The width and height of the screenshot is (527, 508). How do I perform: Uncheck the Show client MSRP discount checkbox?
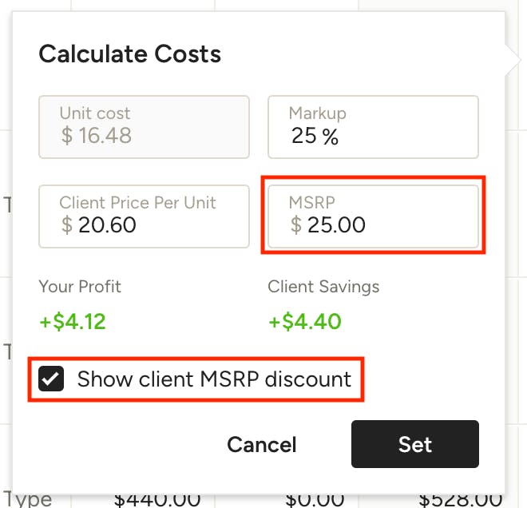pyautogui.click(x=51, y=379)
